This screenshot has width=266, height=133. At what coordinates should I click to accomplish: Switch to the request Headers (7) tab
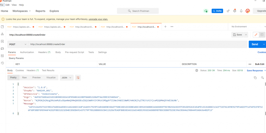click(44, 52)
